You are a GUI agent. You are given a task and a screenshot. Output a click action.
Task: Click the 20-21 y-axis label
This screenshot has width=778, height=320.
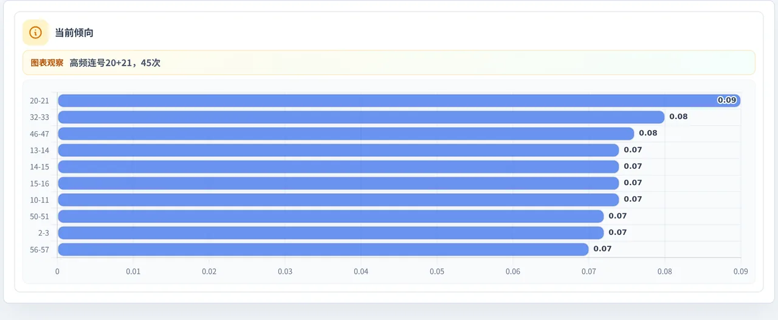40,101
